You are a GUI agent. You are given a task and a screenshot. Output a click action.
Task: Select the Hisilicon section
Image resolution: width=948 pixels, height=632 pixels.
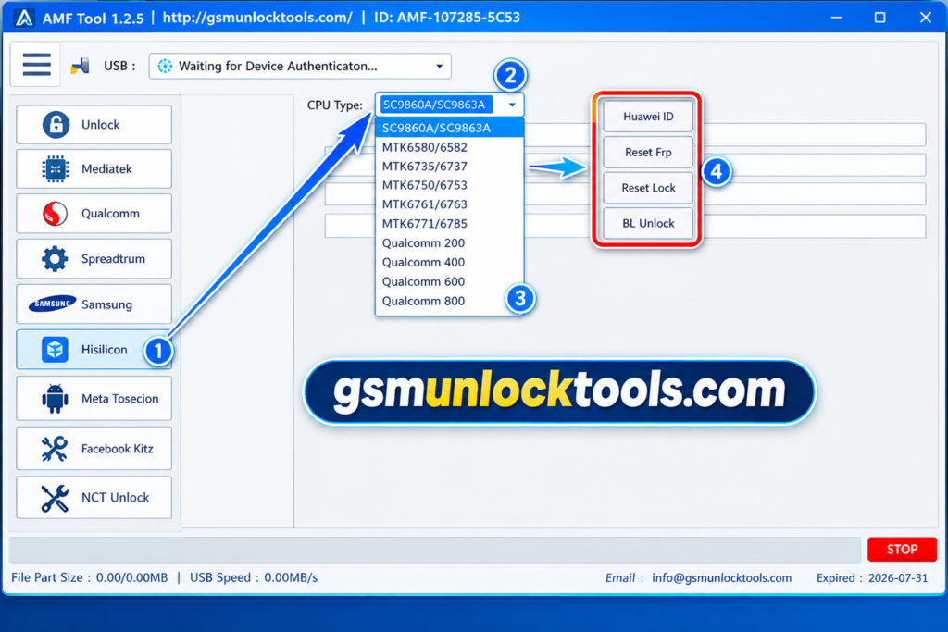[94, 349]
